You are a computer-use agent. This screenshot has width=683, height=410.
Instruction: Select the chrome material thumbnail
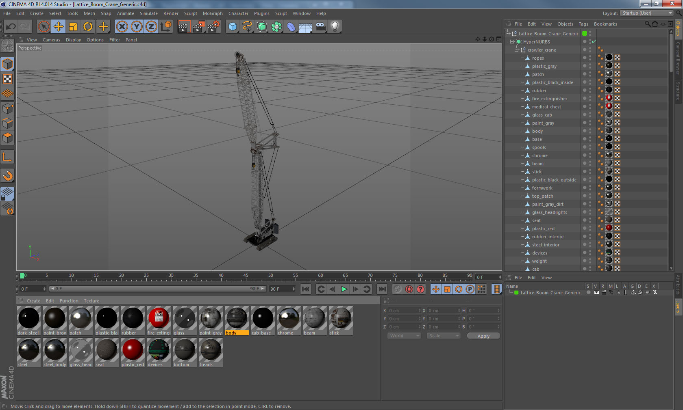[x=289, y=321]
